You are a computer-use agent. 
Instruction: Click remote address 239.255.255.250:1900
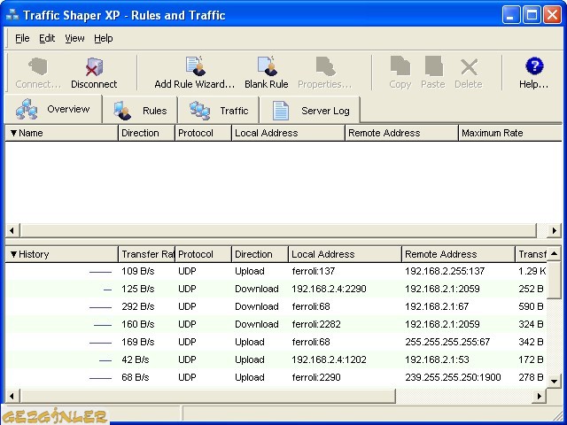coord(453,378)
